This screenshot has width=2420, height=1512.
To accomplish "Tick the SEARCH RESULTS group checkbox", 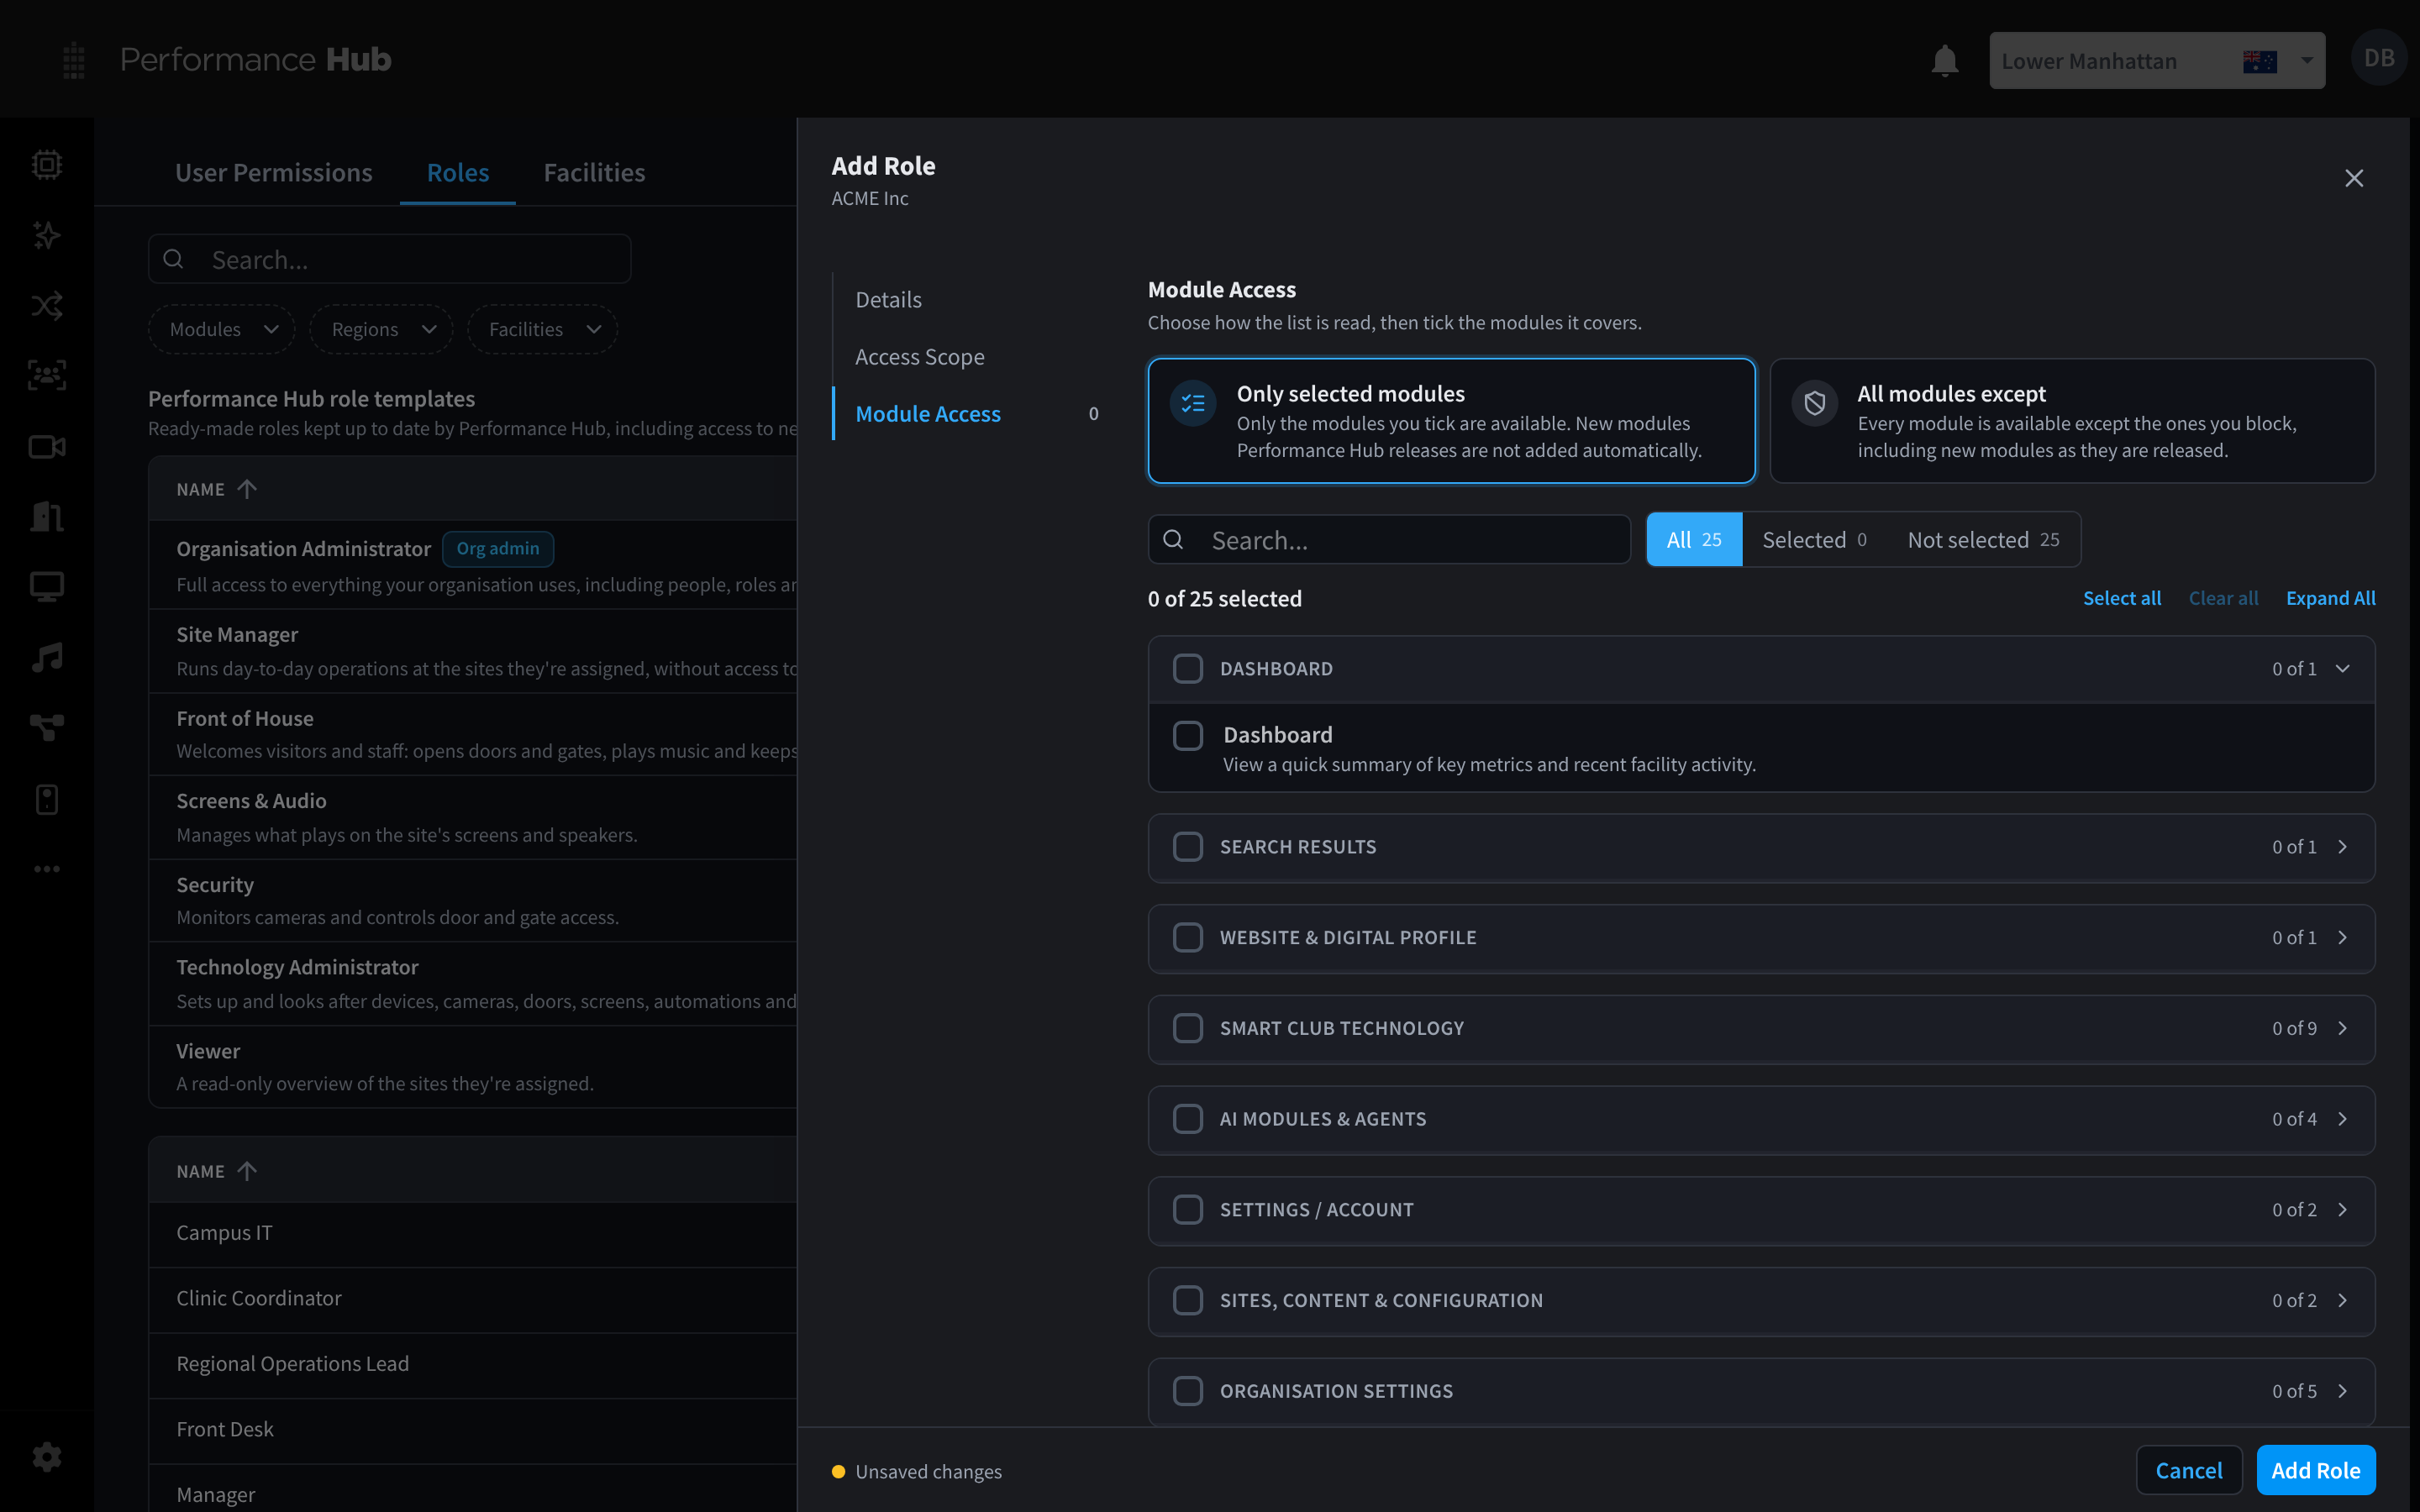I will point(1188,847).
